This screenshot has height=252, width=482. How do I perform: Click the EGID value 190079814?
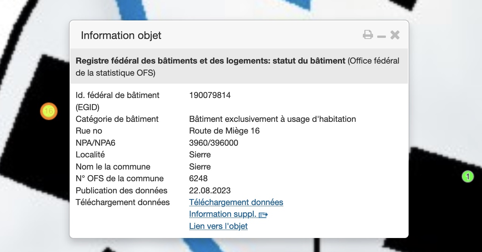click(x=210, y=95)
